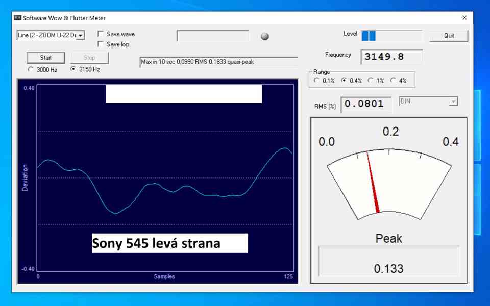This screenshot has width=490, height=306.
Task: Select the 3000 Hz radio button
Action: (31, 69)
